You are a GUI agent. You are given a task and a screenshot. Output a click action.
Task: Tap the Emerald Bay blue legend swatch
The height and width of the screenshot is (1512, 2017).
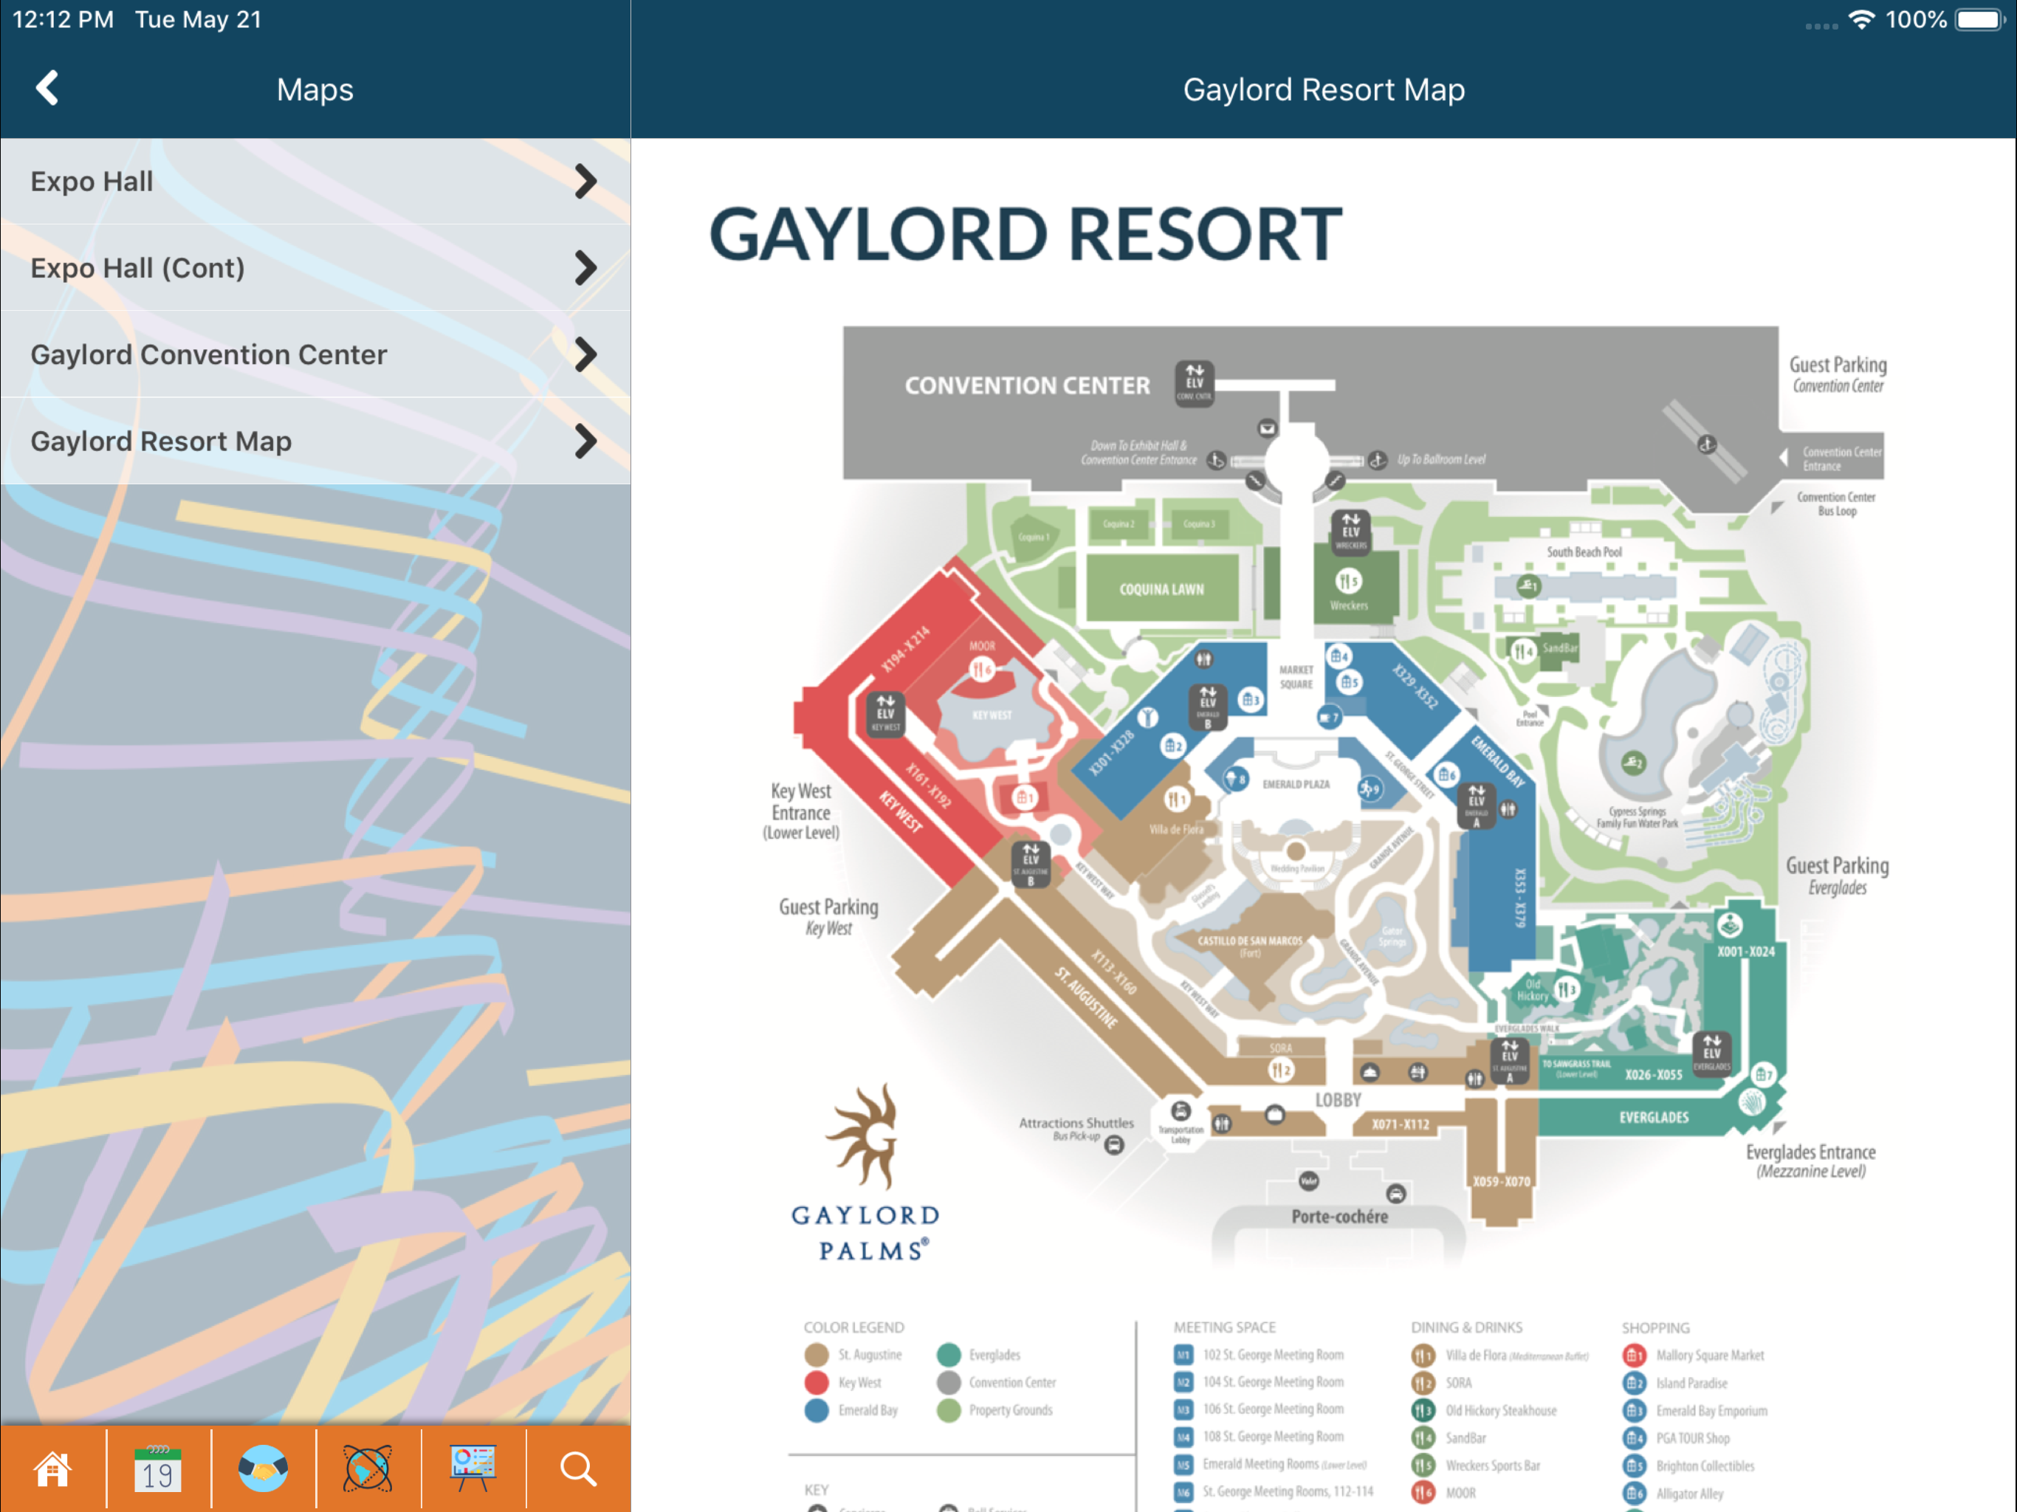click(817, 1410)
